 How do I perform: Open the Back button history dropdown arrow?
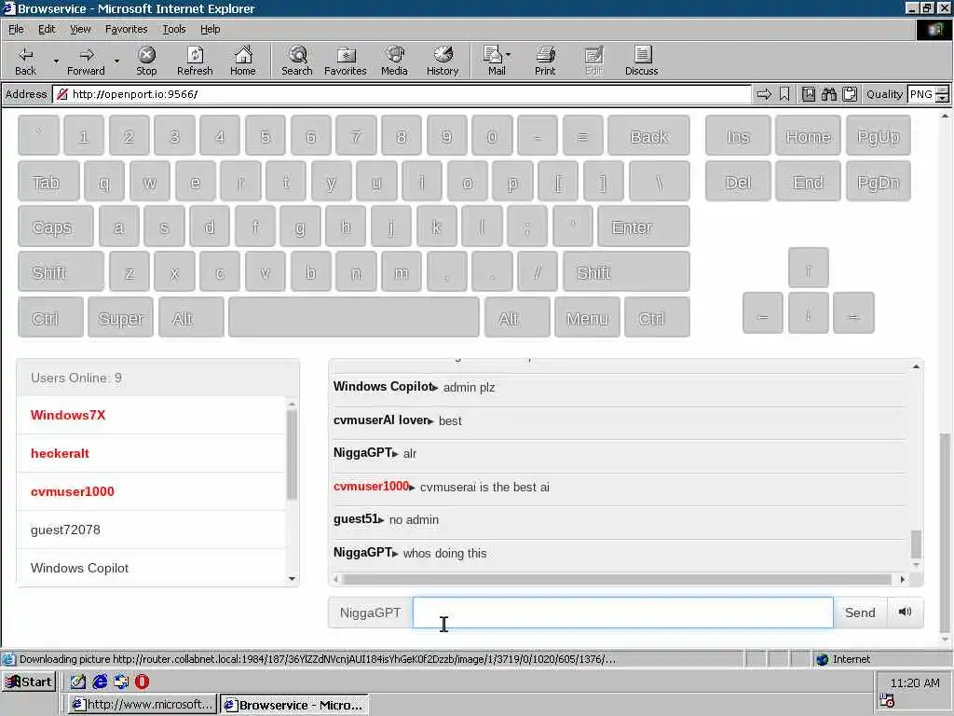pyautogui.click(x=56, y=62)
